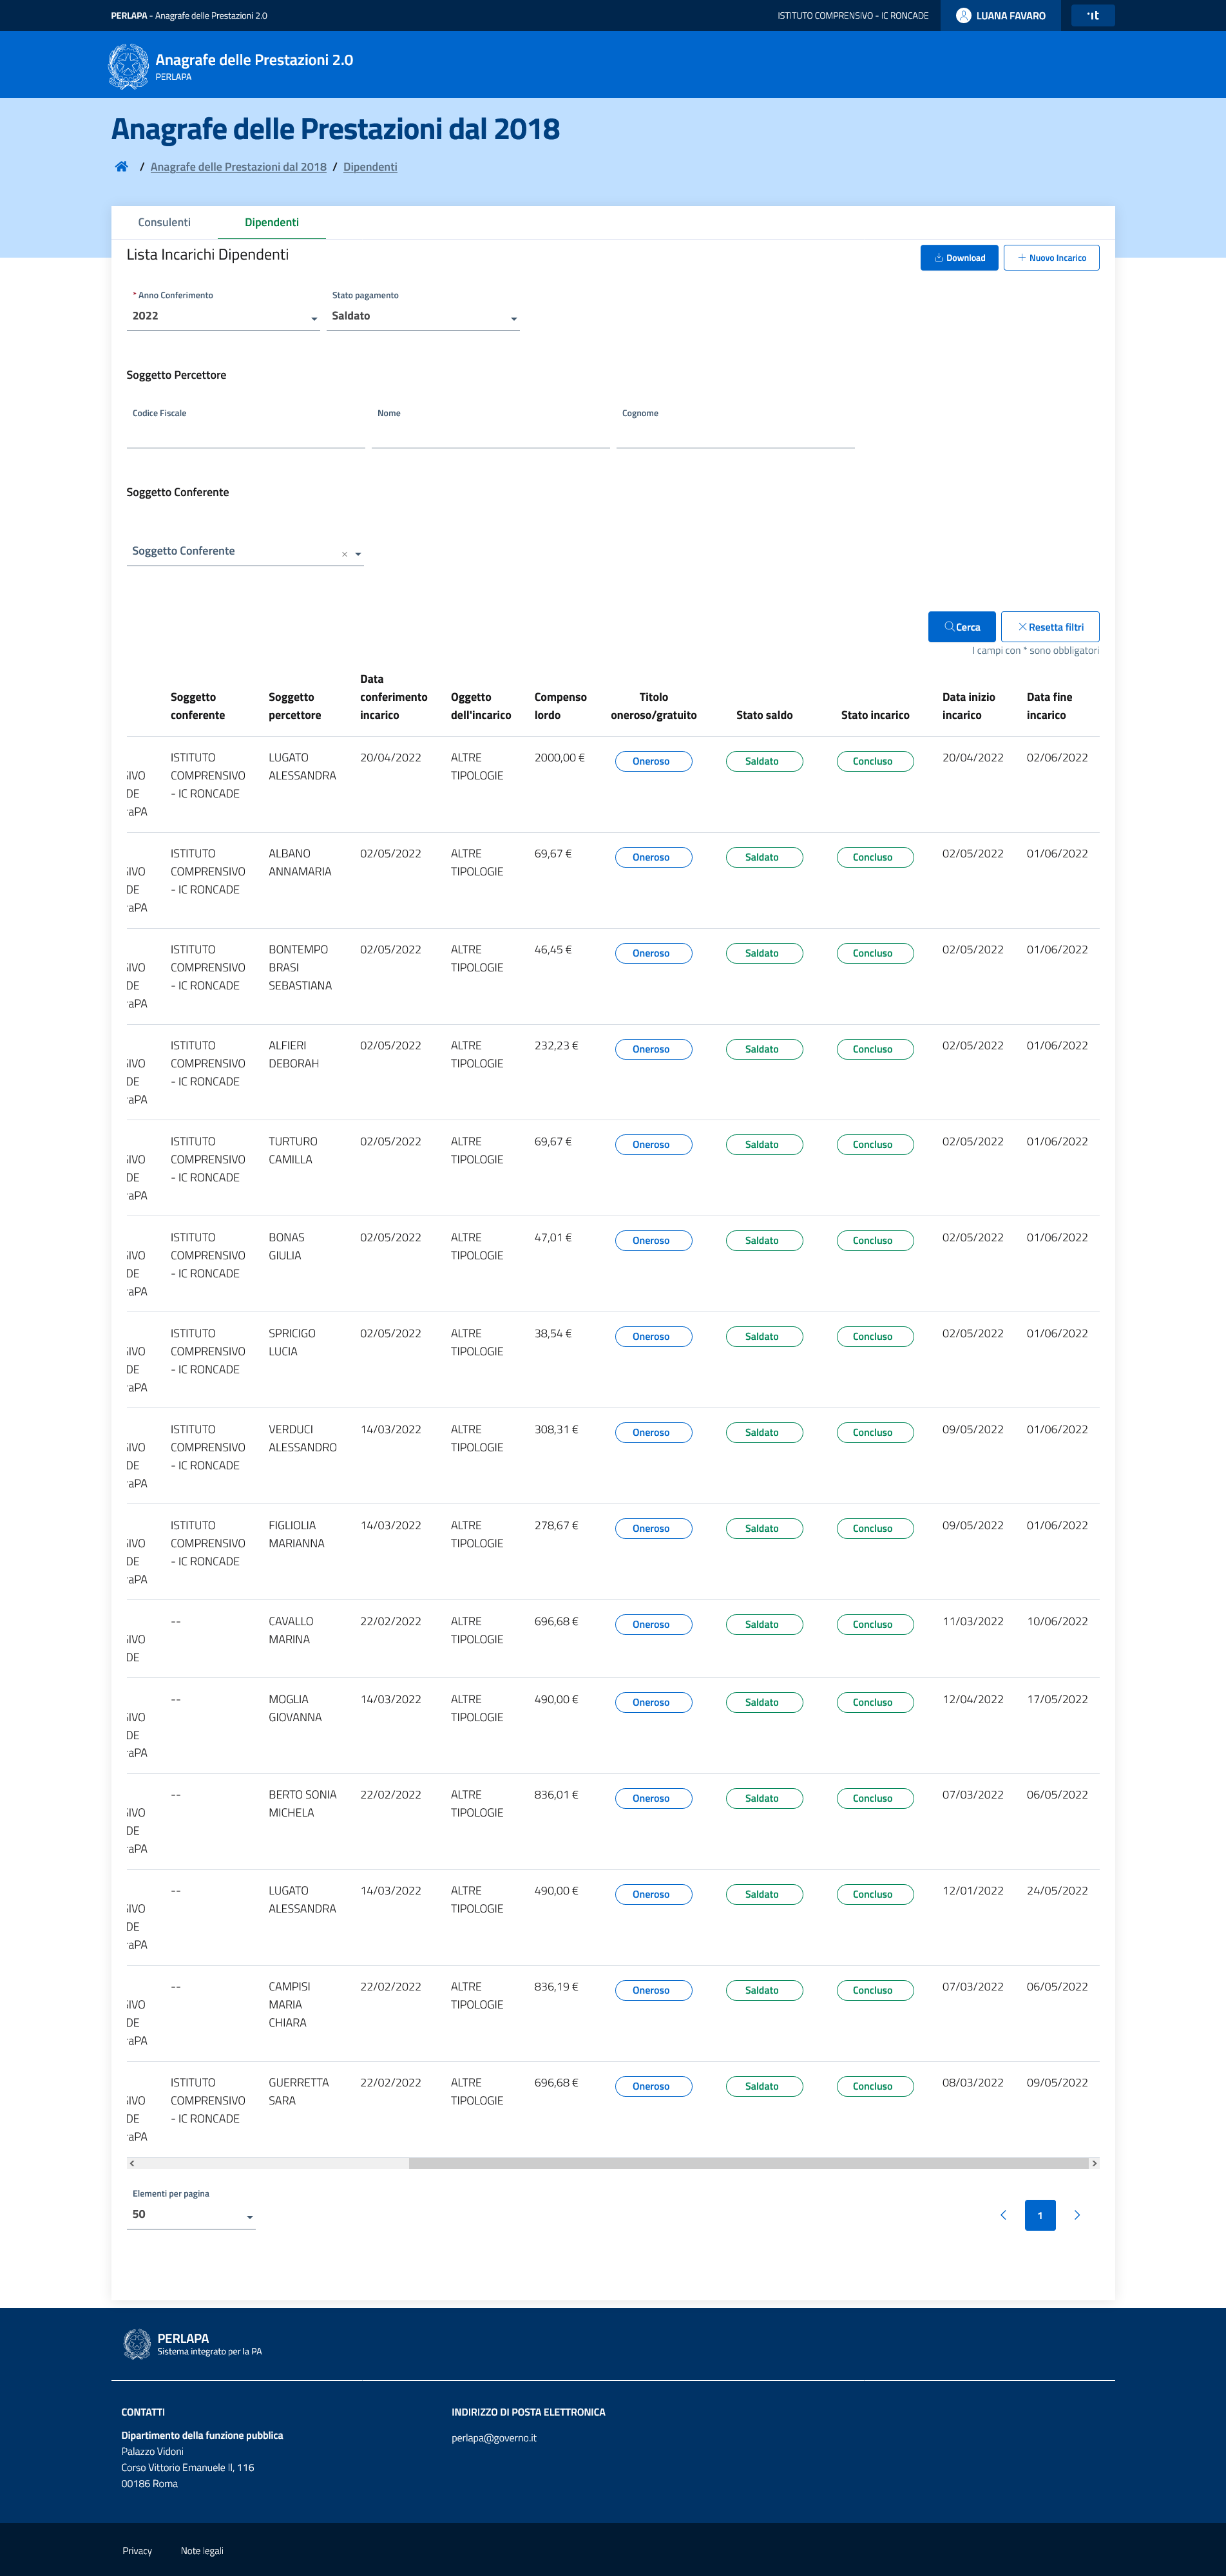Open the Privacy link in footer
Viewport: 1226px width, 2576px height.
click(x=137, y=2550)
